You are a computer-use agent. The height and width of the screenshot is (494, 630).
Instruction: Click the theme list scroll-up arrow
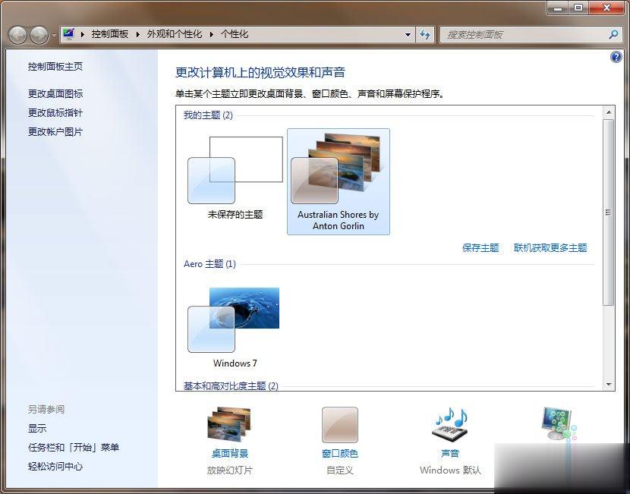609,112
